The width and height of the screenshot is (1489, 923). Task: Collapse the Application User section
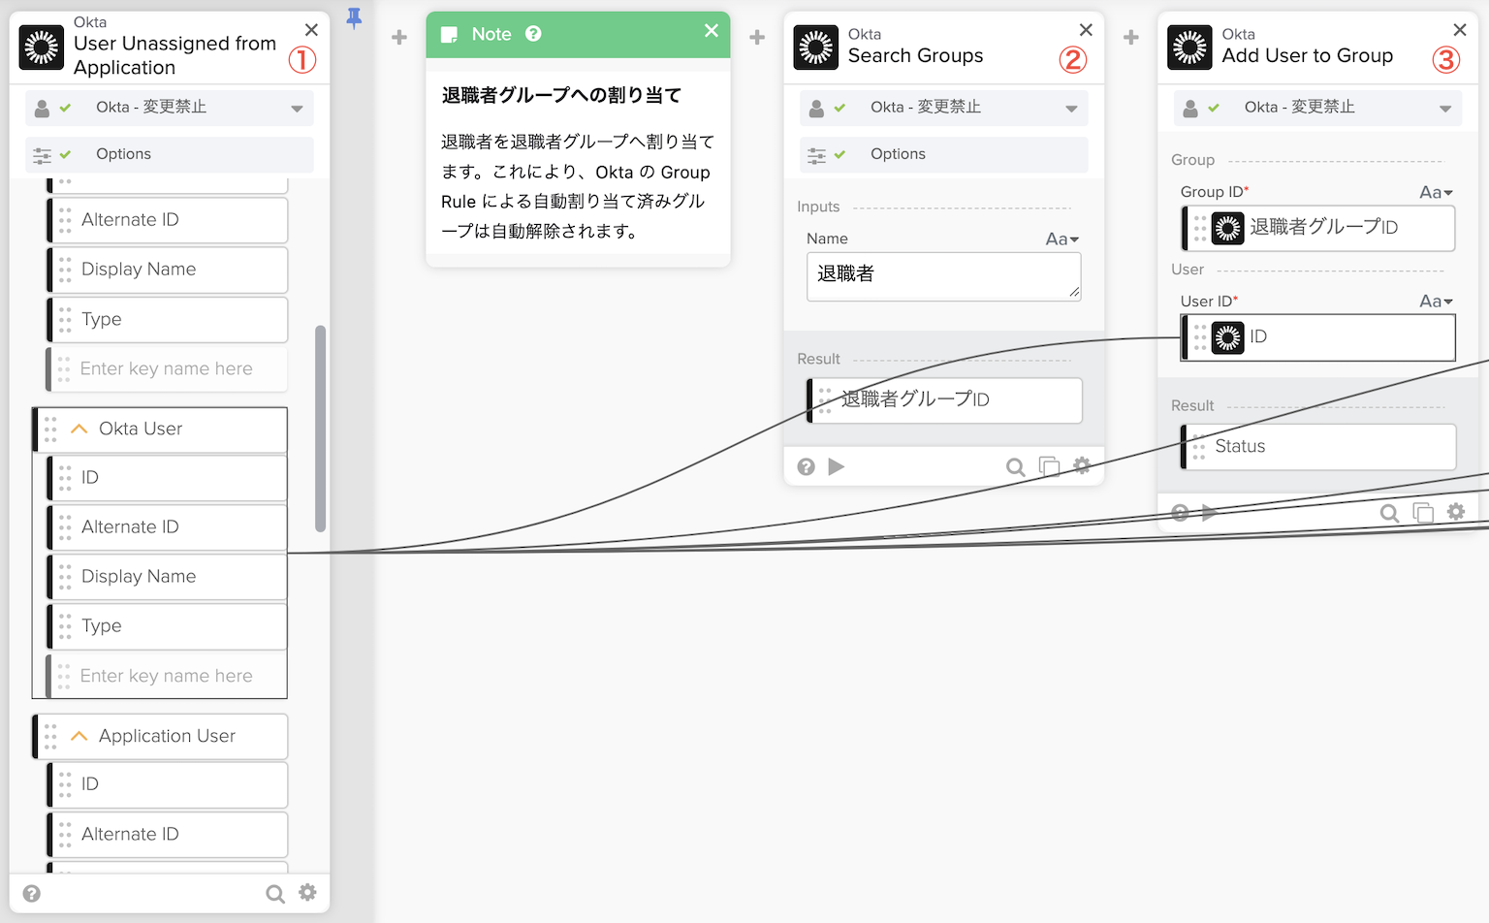(79, 736)
